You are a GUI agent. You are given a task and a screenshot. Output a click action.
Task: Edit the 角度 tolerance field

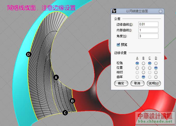coord(148,36)
